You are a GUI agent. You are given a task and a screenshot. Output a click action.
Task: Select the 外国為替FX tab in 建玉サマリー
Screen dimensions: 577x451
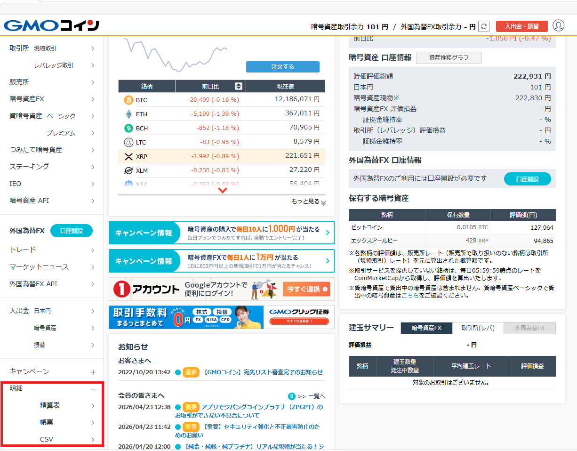[529, 328]
